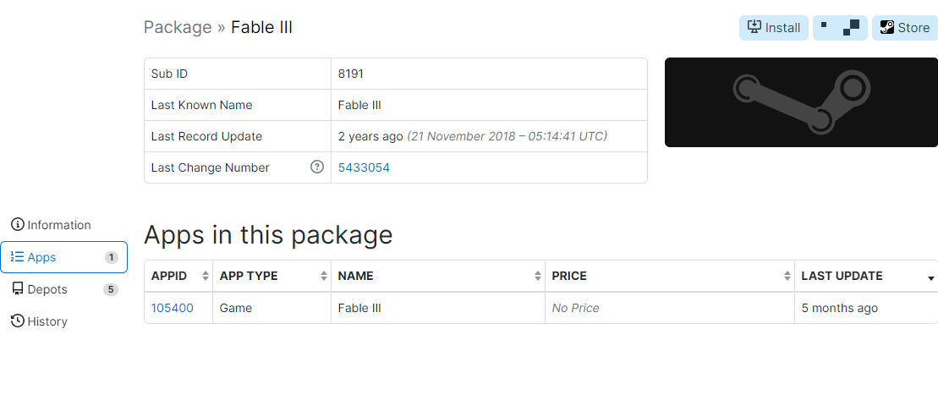This screenshot has height=395, width=938.
Task: Click the Depots sidebar icon
Action: 18,289
